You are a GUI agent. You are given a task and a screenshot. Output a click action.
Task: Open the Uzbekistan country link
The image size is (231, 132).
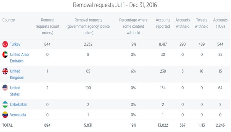[18, 105]
